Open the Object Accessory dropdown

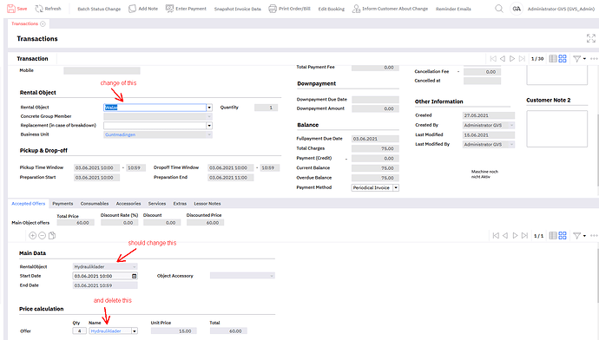pyautogui.click(x=272, y=276)
